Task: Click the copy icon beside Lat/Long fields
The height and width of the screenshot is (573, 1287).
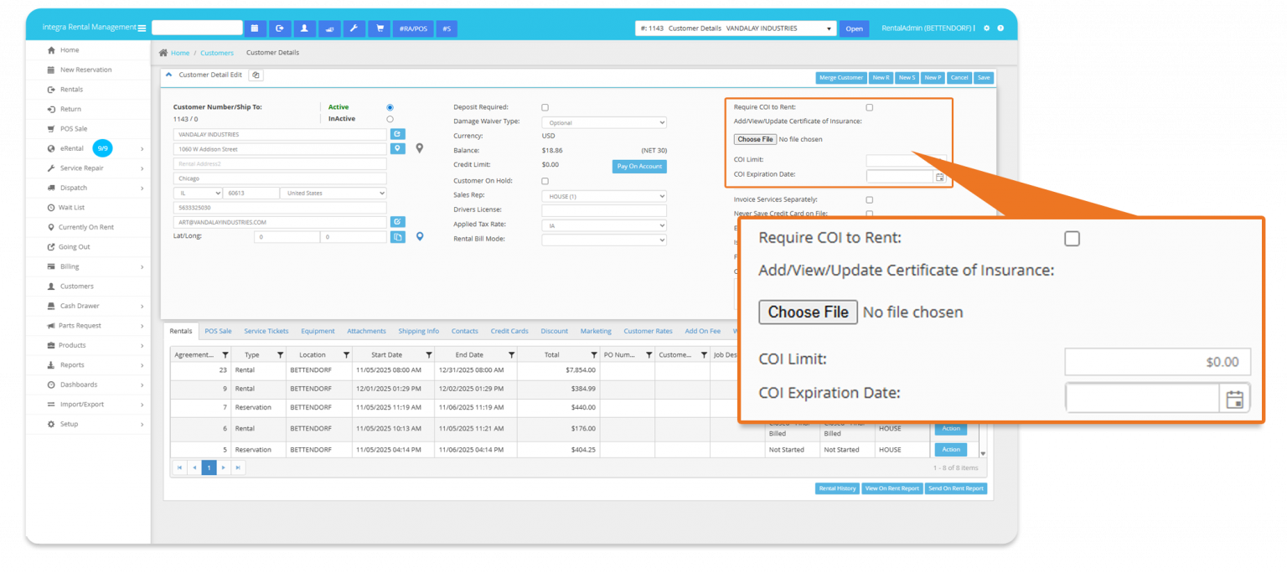Action: (x=398, y=237)
